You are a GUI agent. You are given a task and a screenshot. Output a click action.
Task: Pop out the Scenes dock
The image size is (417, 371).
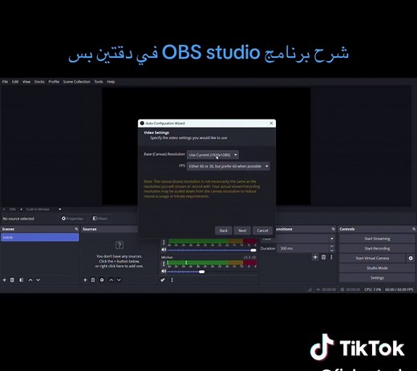(76, 229)
